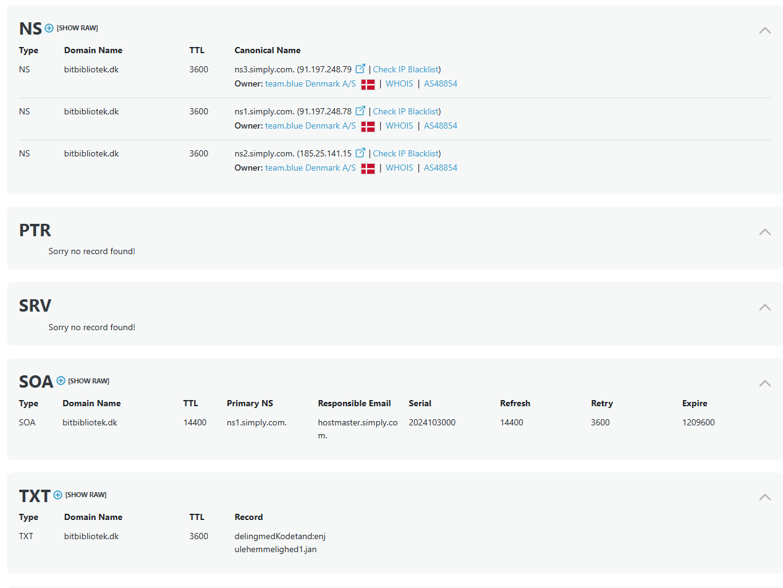Open the WHOIS link in the first NS record
The height and width of the screenshot is (588, 783).
coord(399,83)
